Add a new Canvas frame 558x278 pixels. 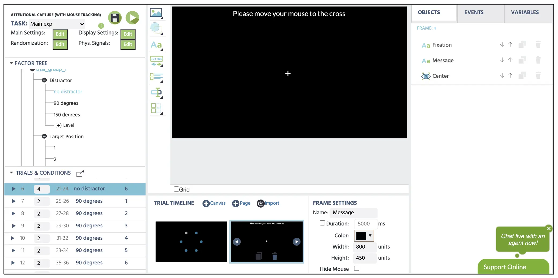214,203
